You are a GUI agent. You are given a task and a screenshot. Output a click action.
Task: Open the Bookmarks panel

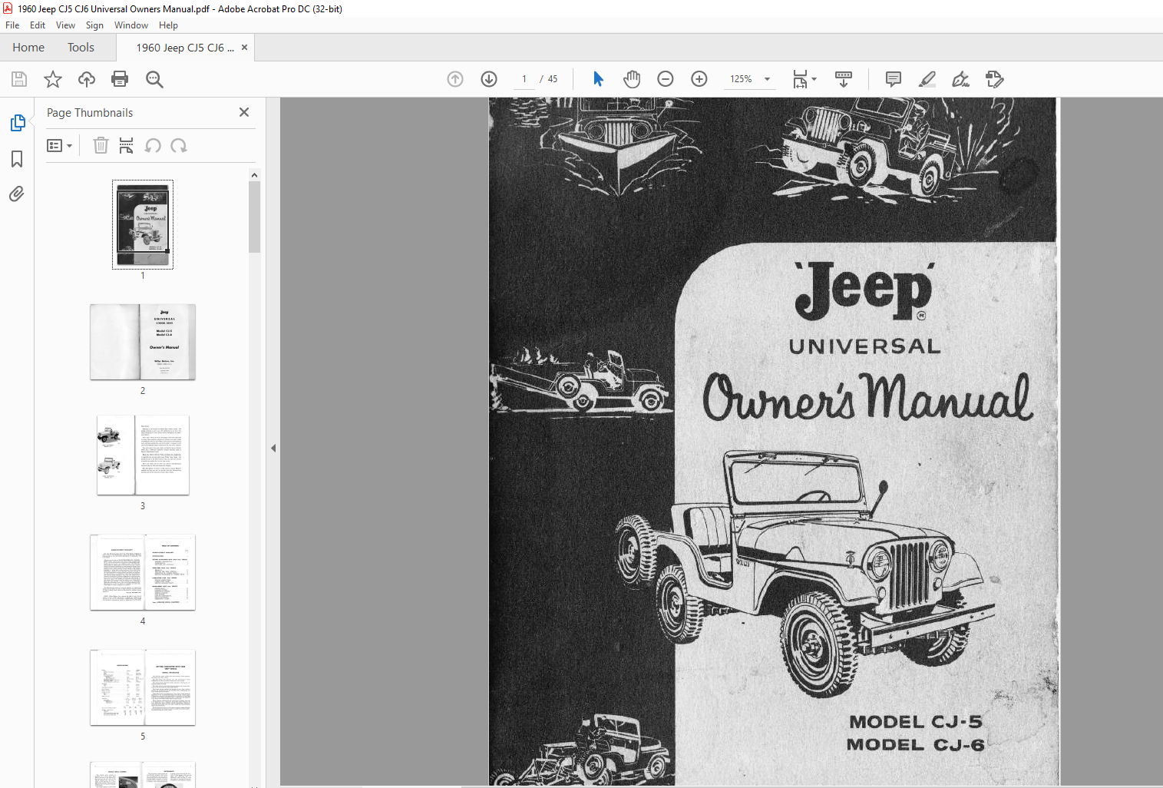[17, 159]
